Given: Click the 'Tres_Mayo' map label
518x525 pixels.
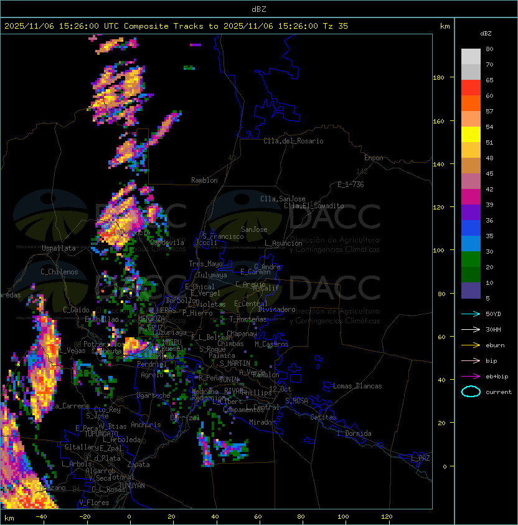Looking at the screenshot, I should point(205,264).
